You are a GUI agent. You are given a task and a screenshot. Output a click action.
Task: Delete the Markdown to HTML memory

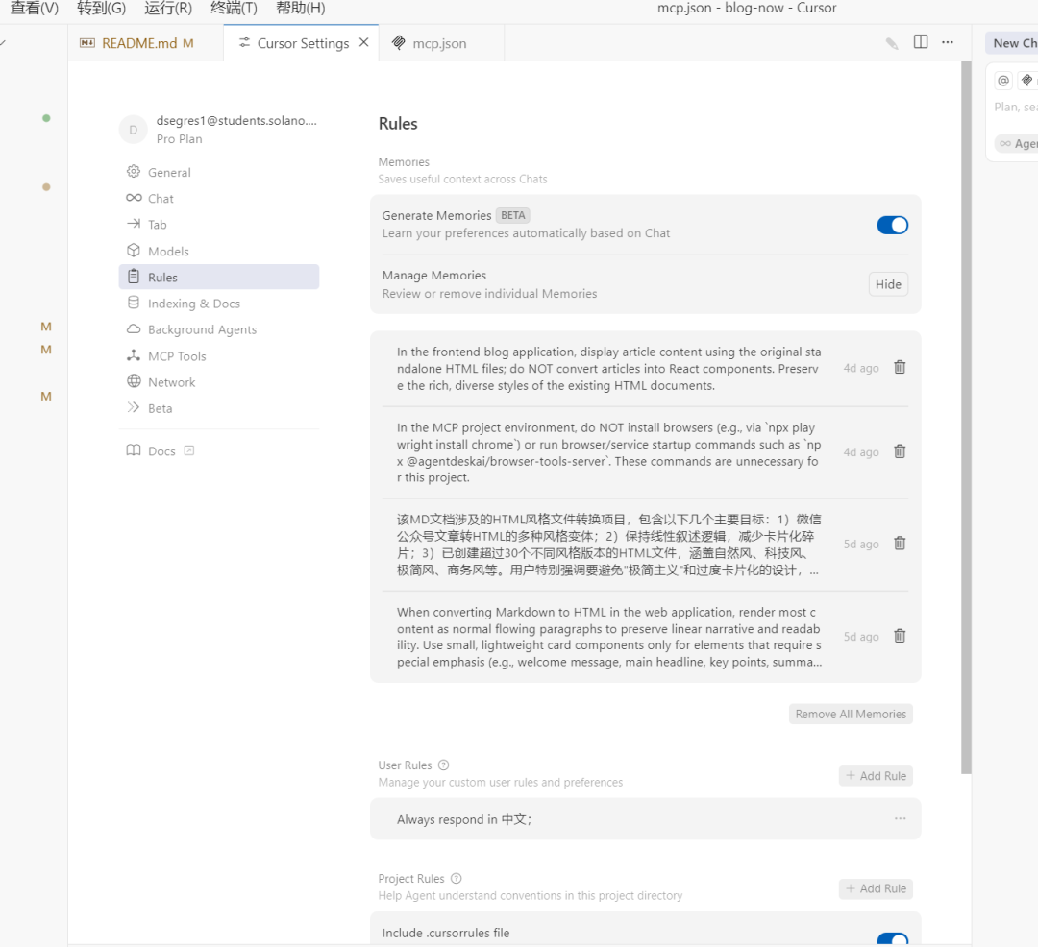point(900,636)
